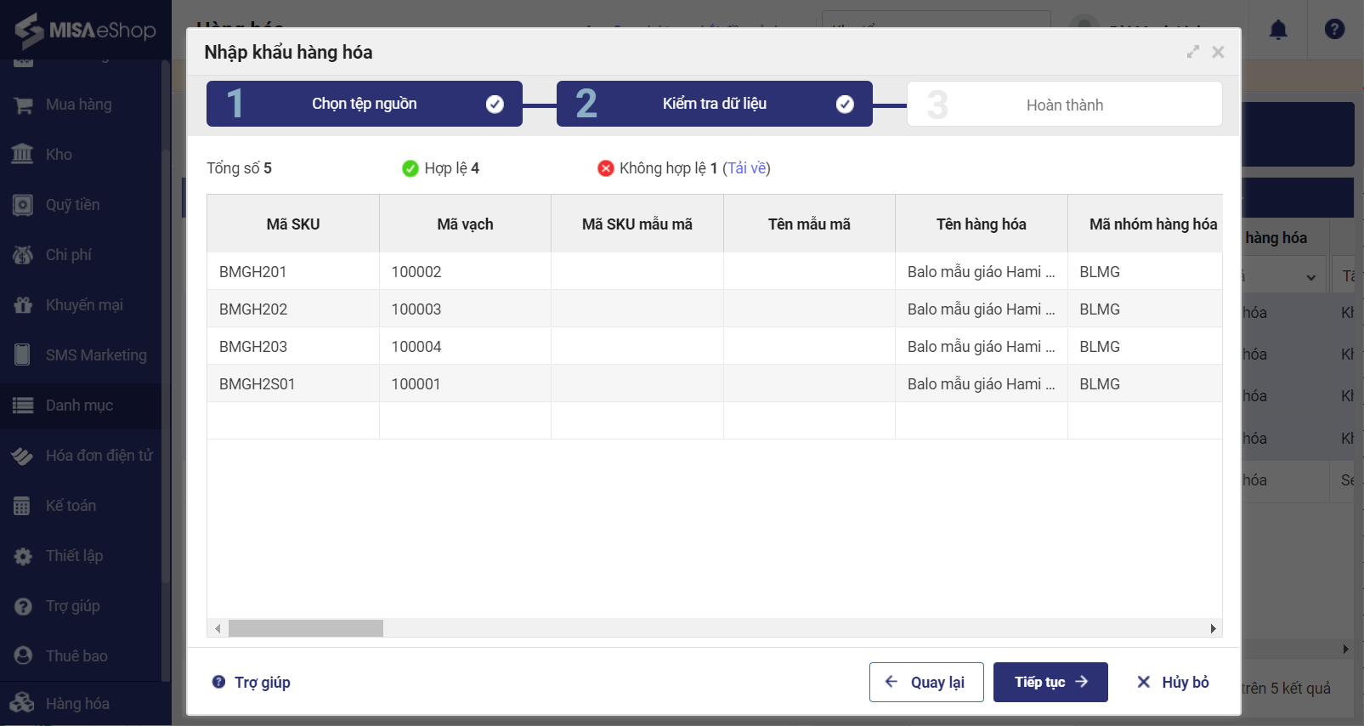Click the Thiết lập gear icon
The image size is (1364, 726).
[x=23, y=556]
